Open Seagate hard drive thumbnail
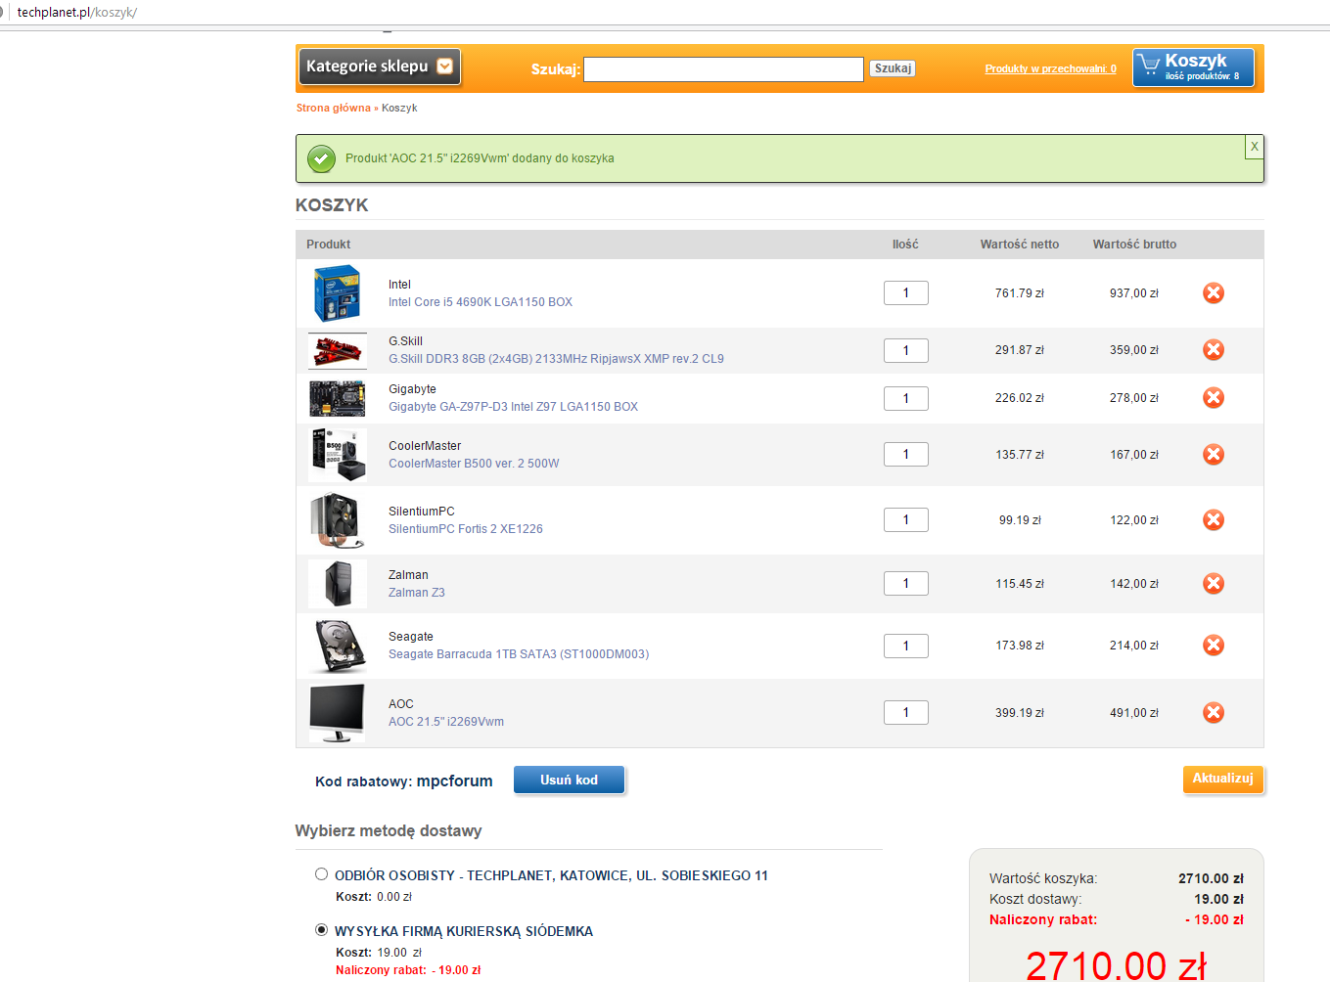The image size is (1330, 982). click(x=339, y=646)
